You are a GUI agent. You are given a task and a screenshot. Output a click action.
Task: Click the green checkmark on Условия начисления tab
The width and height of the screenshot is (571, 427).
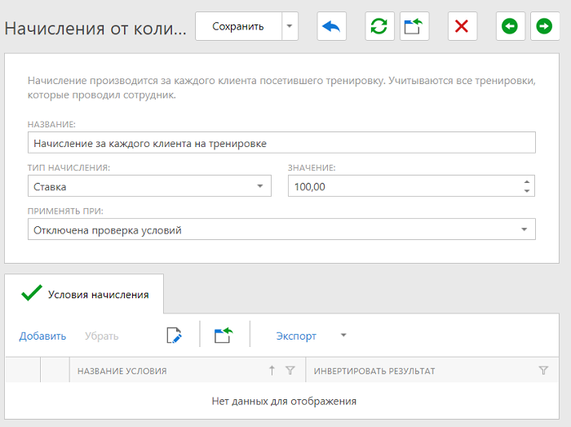(32, 293)
